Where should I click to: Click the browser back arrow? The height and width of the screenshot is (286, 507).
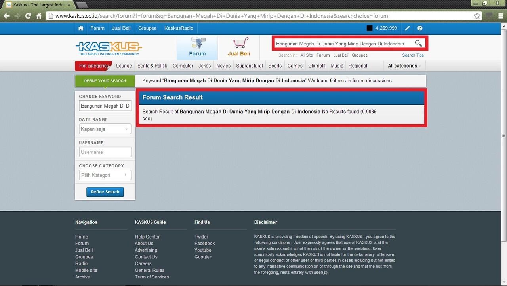point(6,16)
